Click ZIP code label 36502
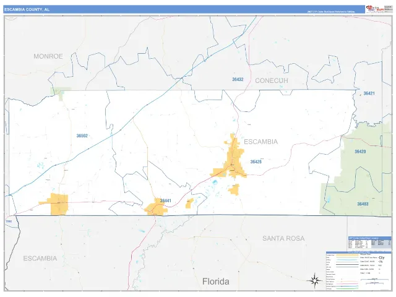Screen dimensions: 396x297 coord(82,136)
